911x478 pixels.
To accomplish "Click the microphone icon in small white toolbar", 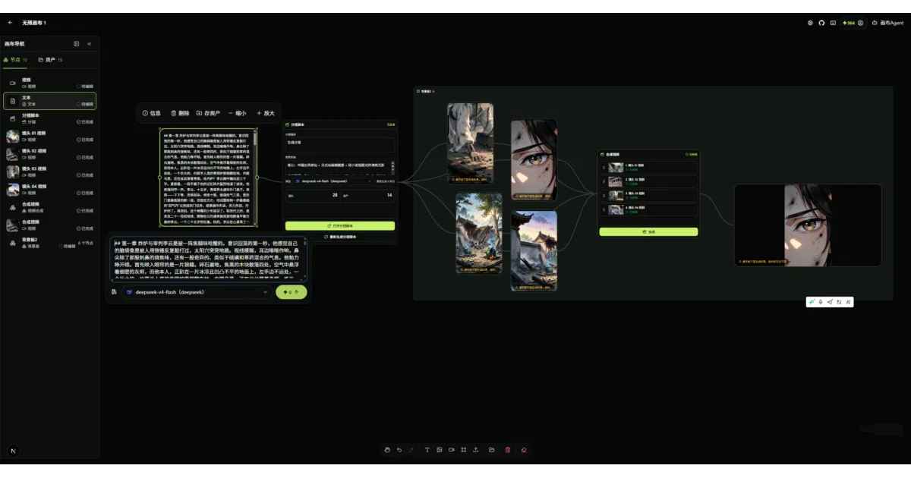I will click(x=821, y=302).
